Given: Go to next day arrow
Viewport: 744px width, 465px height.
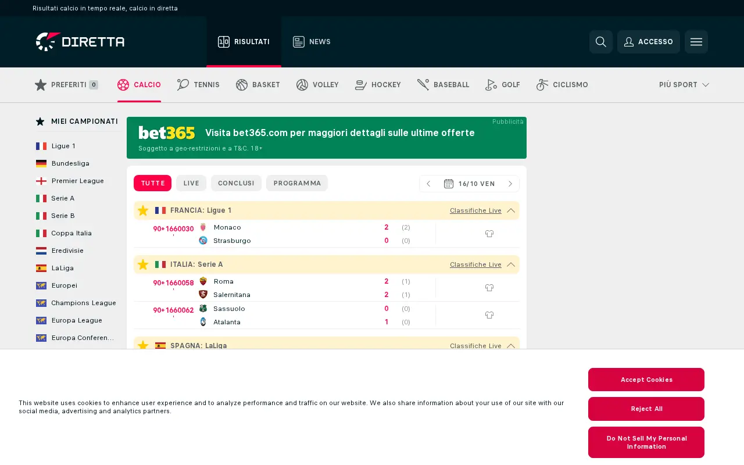Looking at the screenshot, I should (x=510, y=184).
